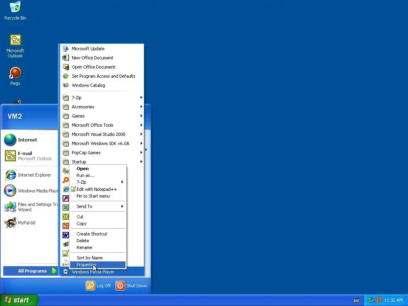Viewport: 408px width, 306px height.
Task: Expand the Games folder
Action: [102, 116]
